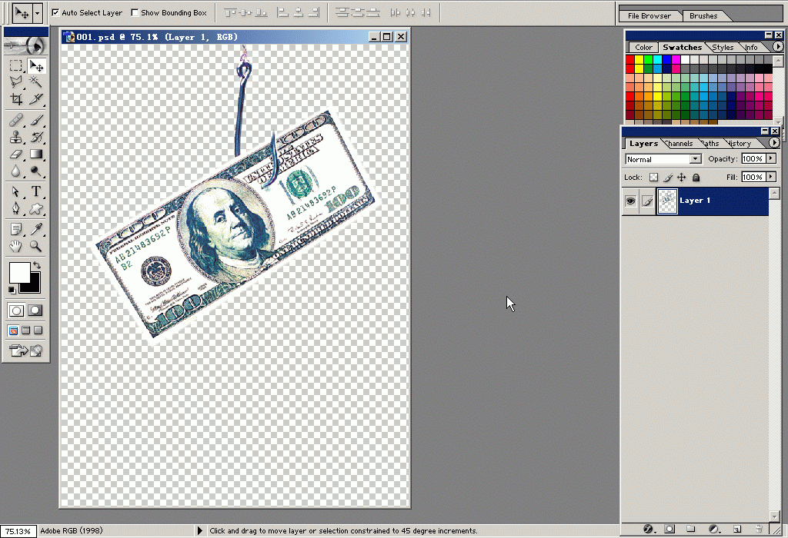Select the Brush tool
Viewport: 788px width, 538px height.
tap(36, 121)
